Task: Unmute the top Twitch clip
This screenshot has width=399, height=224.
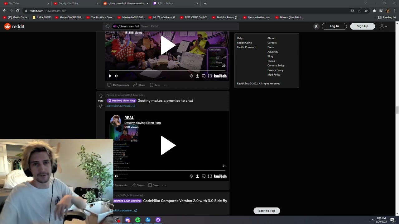Action: 116,76
